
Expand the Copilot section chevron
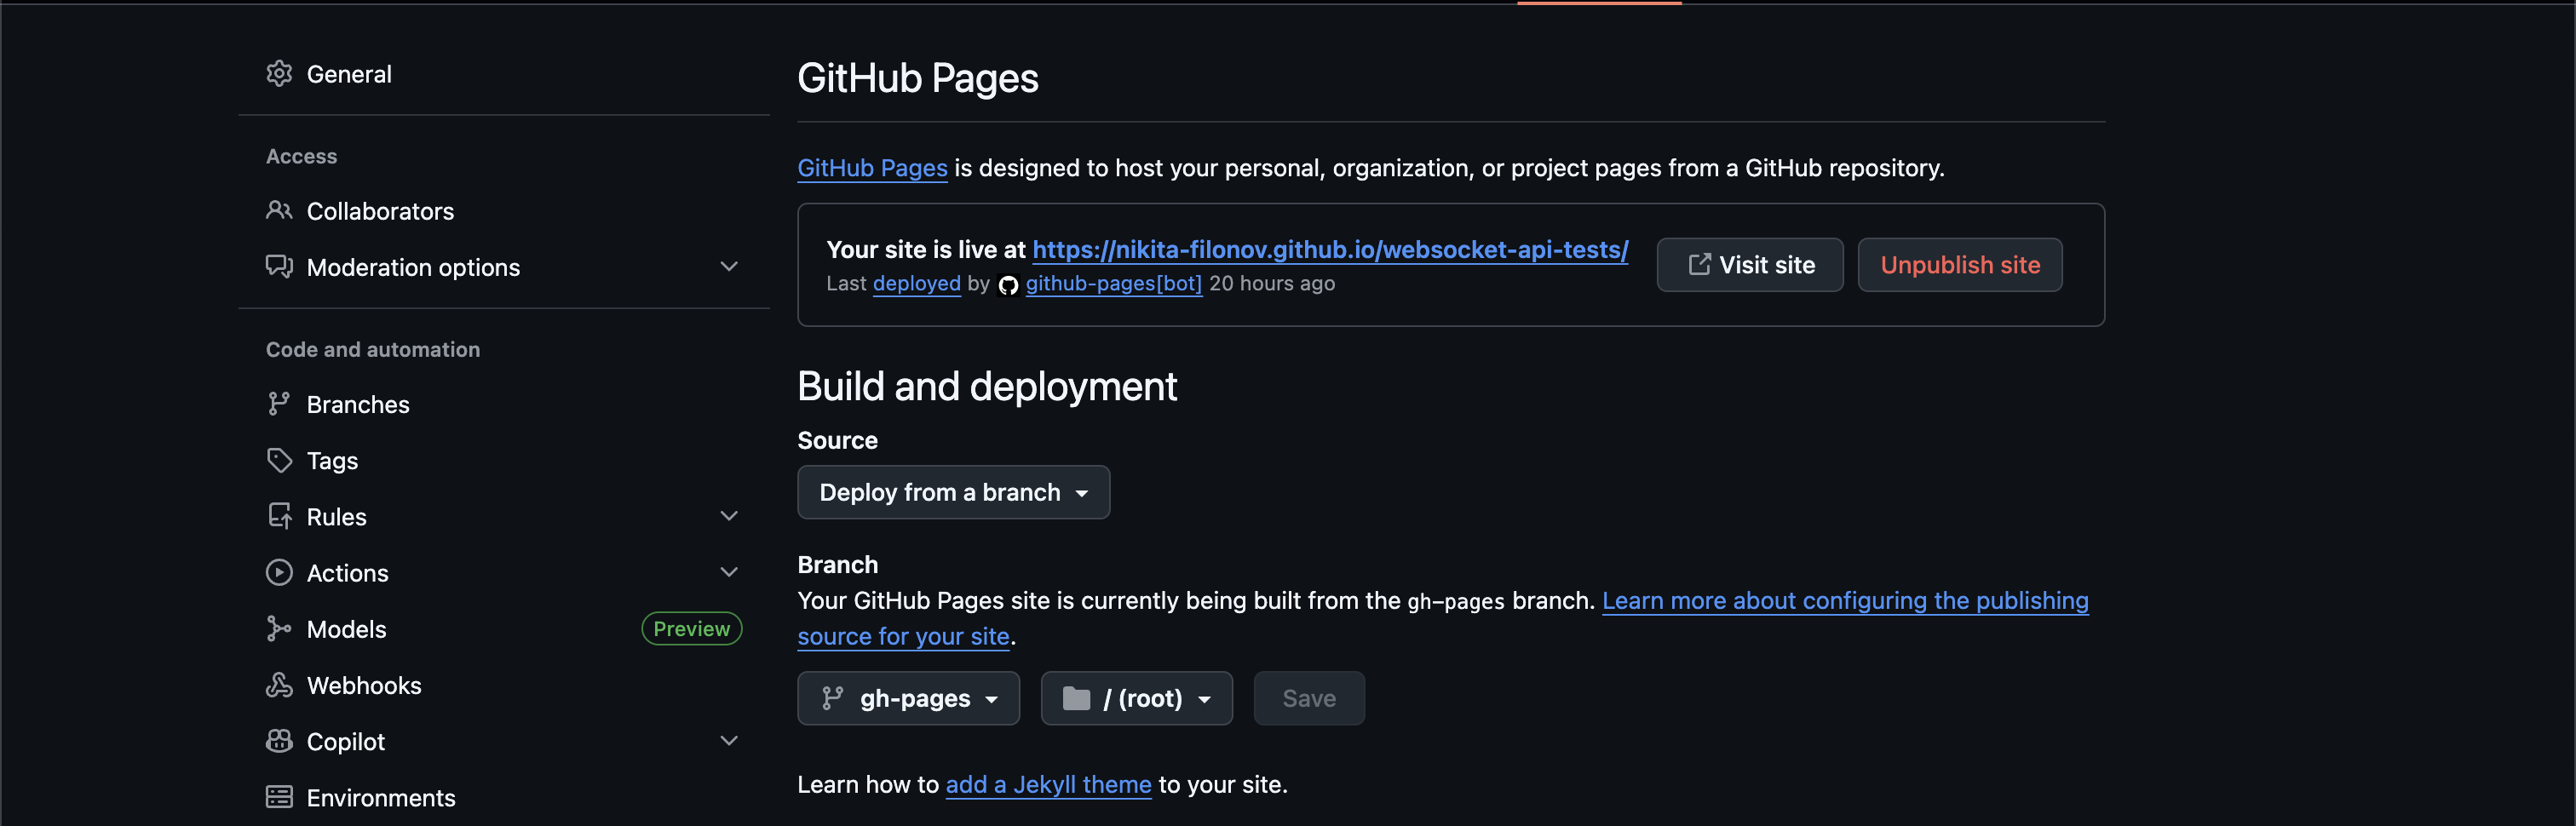729,741
